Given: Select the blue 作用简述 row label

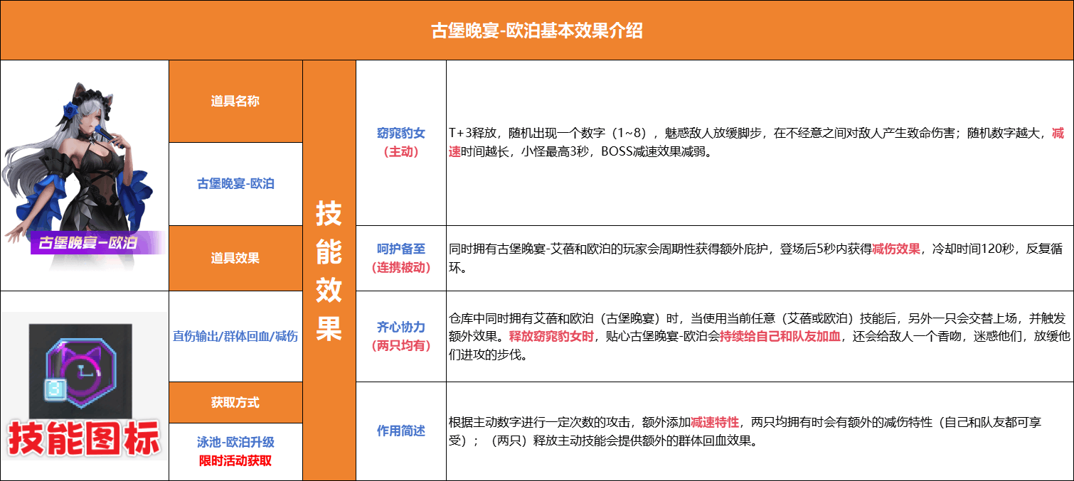Looking at the screenshot, I should point(401,431).
